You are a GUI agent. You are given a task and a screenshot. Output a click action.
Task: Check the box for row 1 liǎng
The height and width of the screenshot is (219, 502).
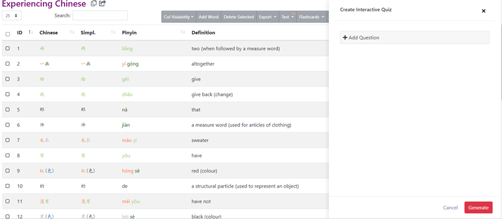[x=8, y=49]
